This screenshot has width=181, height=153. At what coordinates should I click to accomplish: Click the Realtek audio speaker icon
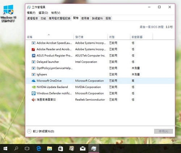coord(33,99)
